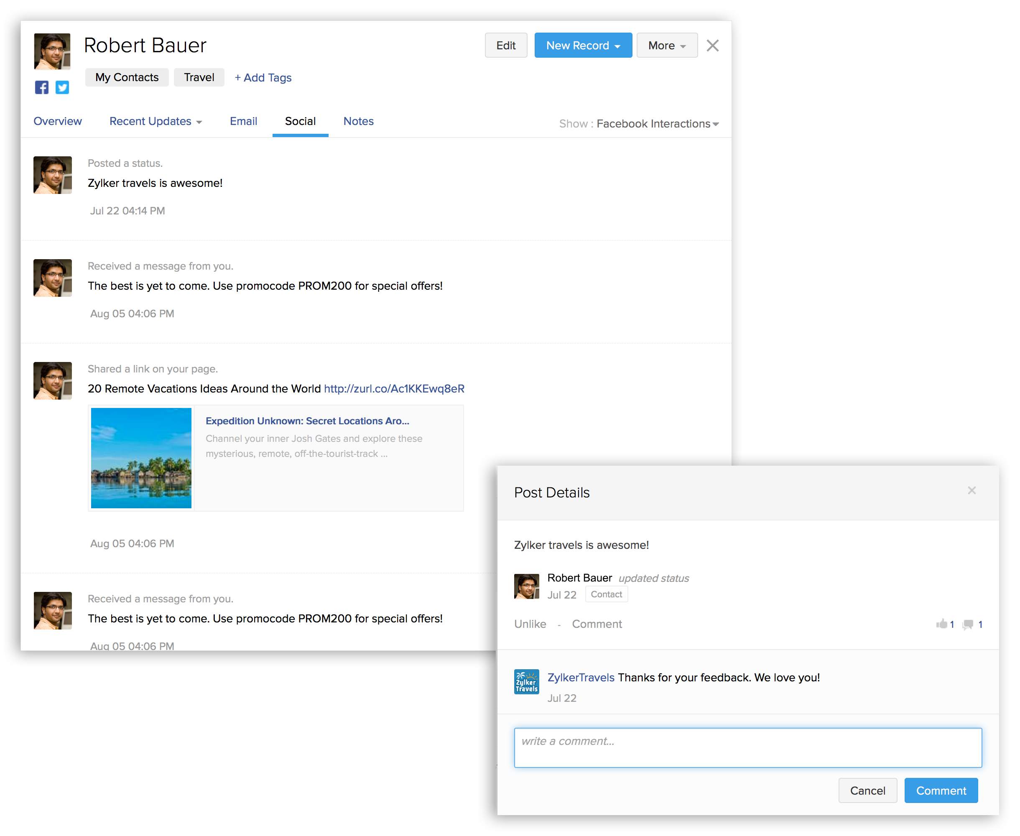The width and height of the screenshot is (1020, 836).
Task: Switch to the Email tab
Action: [x=243, y=121]
